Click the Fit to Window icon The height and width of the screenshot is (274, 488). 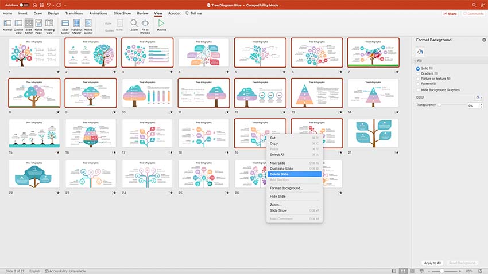145,25
